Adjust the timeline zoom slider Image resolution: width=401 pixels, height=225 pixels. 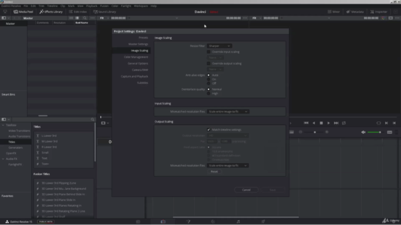click(315, 132)
